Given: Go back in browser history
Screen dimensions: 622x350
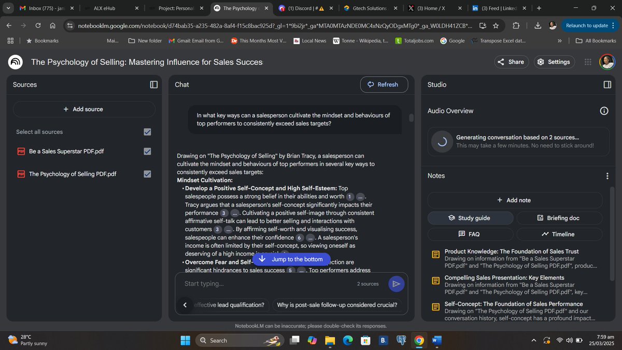Looking at the screenshot, I should point(9,25).
